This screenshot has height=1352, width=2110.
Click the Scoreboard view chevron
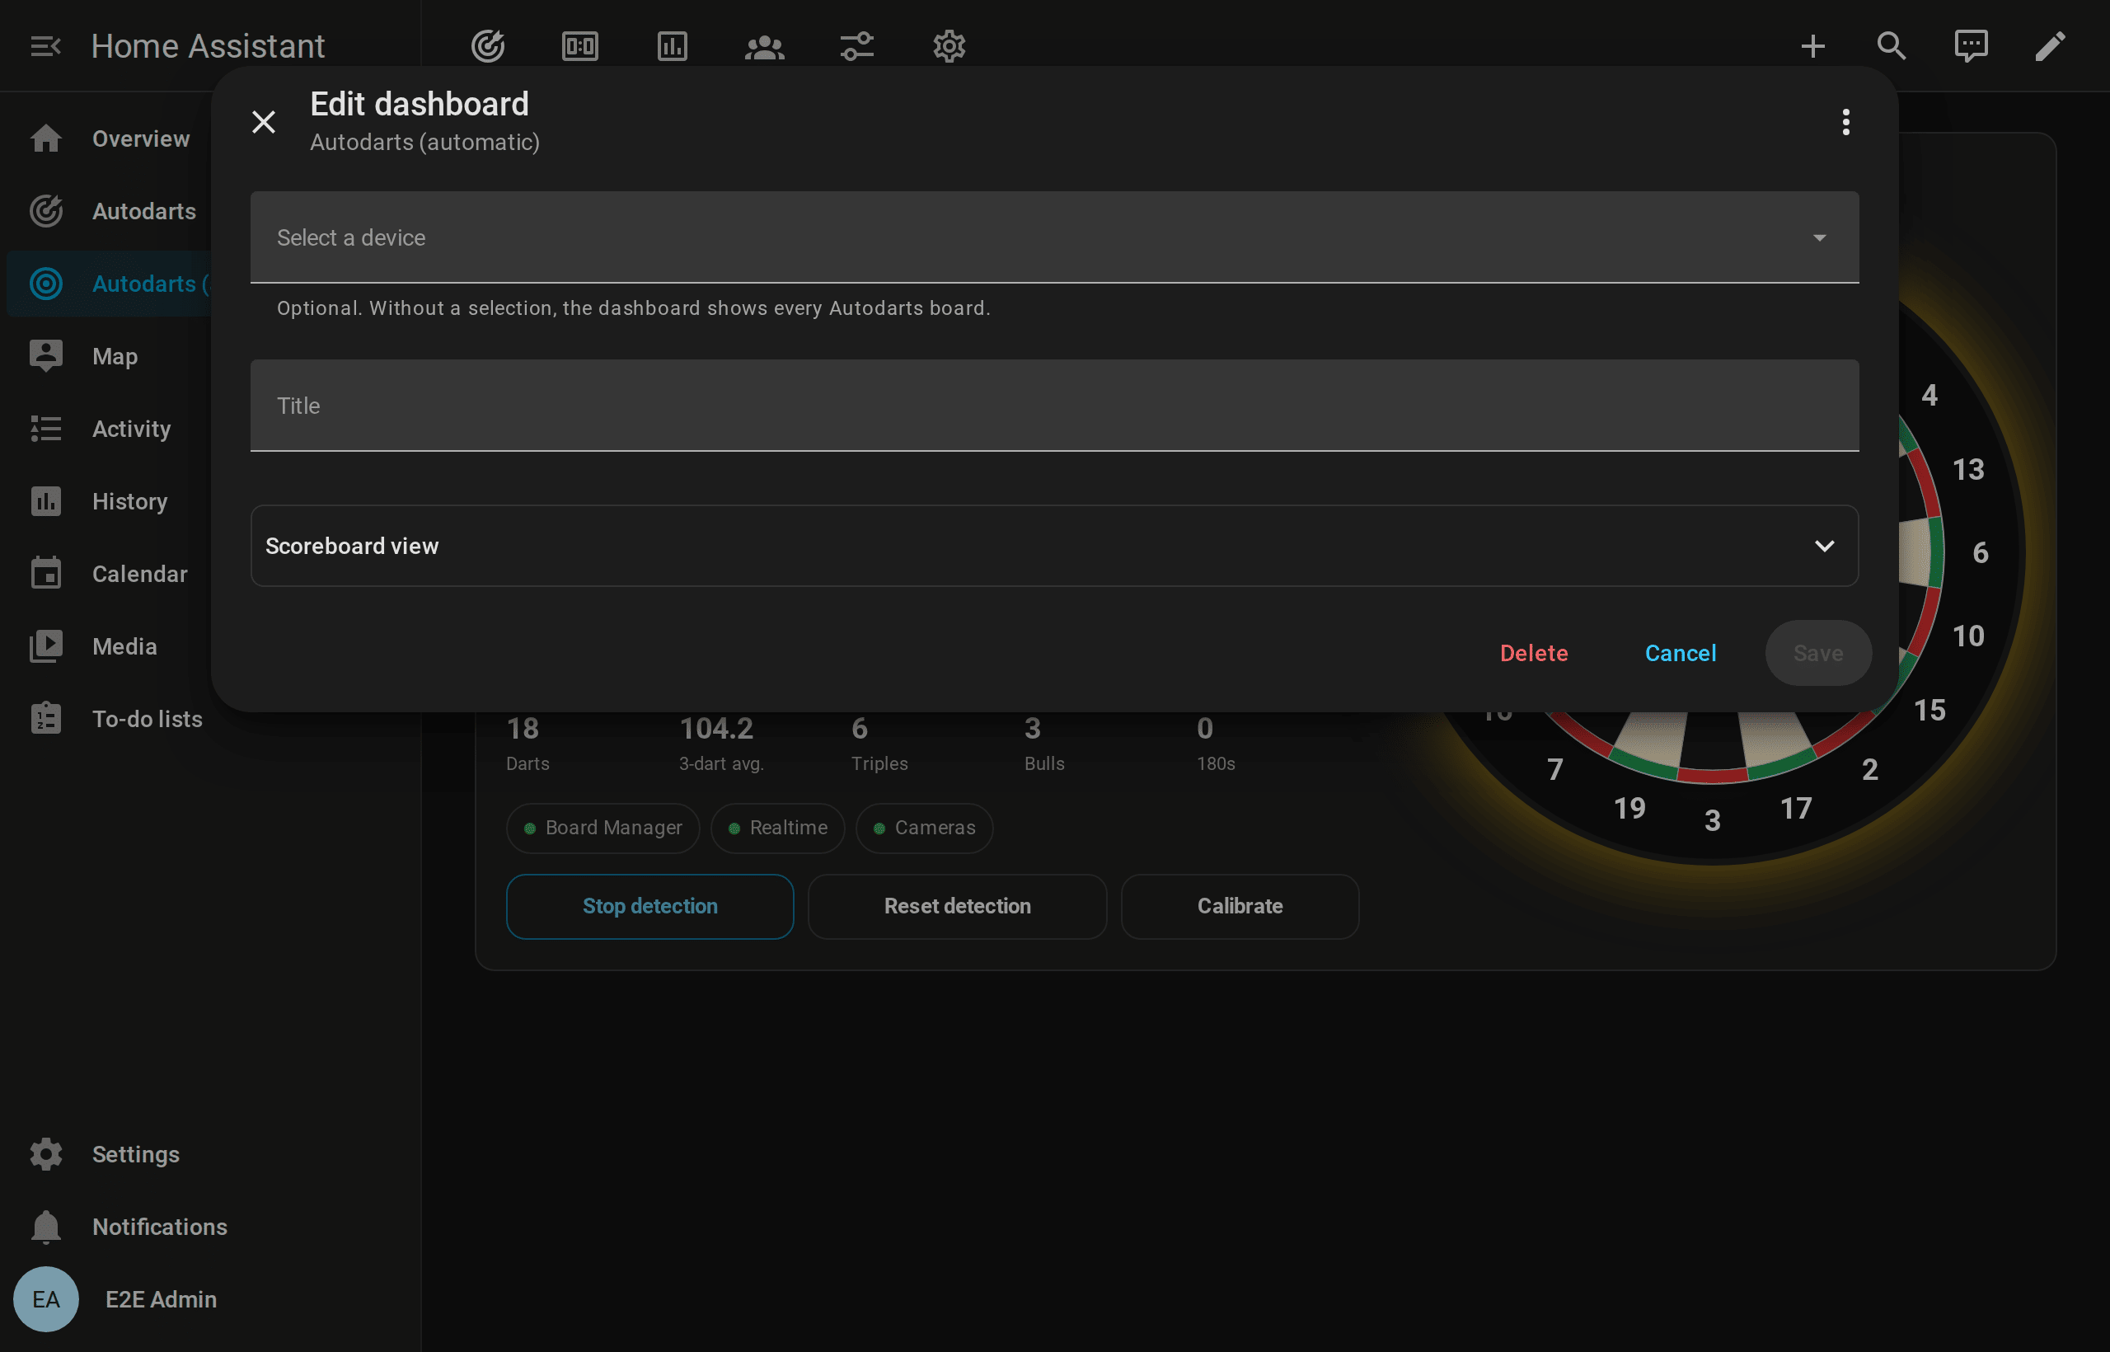[1824, 546]
